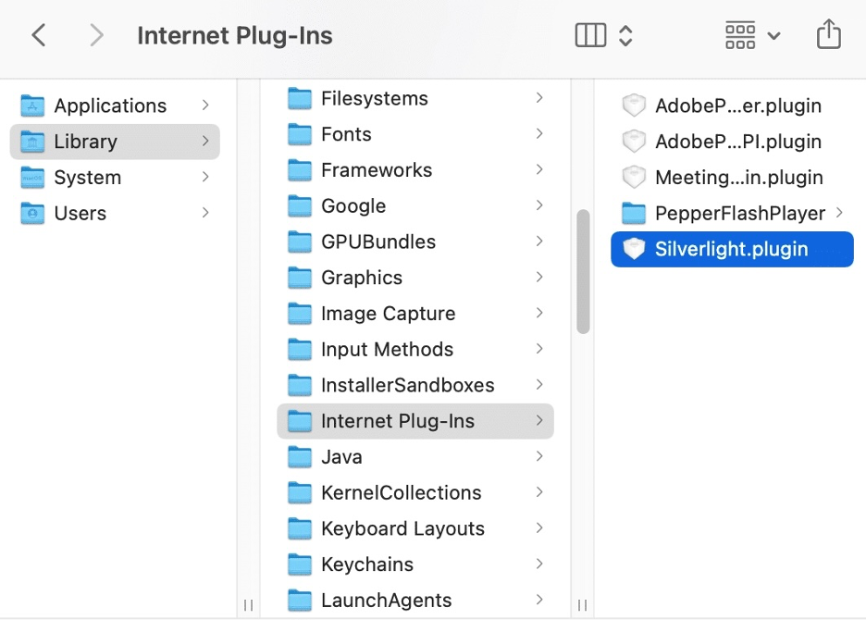Image resolution: width=866 pixels, height=620 pixels.
Task: Select the Input Methods folder name
Action: [x=387, y=349]
